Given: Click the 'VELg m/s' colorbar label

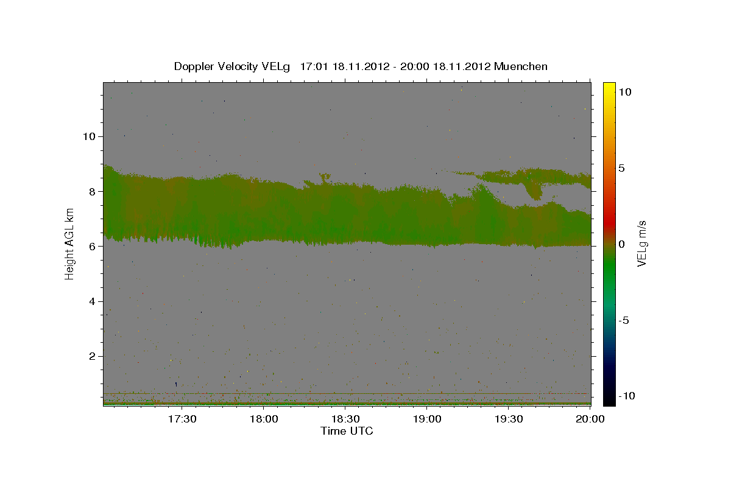Looking at the screenshot, I should 641,243.
